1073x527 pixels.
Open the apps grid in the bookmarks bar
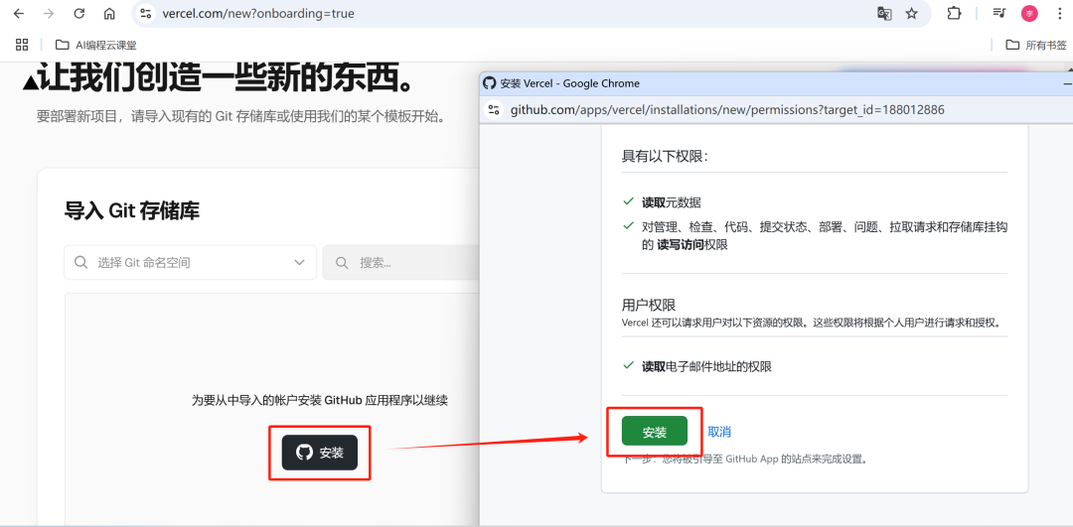pyautogui.click(x=22, y=45)
